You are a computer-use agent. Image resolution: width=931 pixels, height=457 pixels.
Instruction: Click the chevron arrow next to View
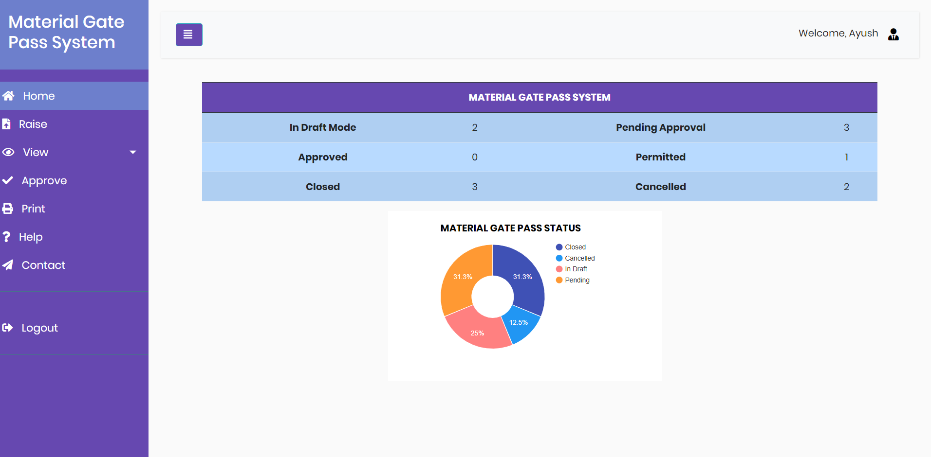[132, 152]
